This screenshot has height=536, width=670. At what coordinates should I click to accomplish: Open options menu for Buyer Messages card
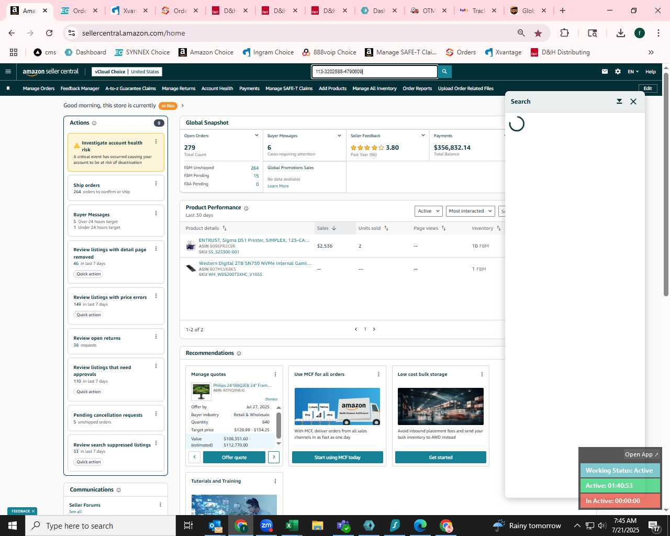click(x=156, y=213)
